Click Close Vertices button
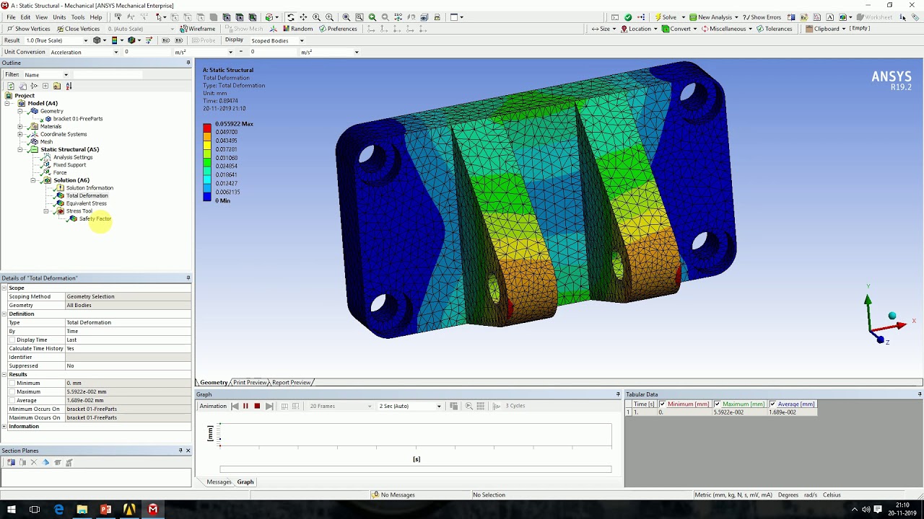The height and width of the screenshot is (519, 924). [78, 29]
